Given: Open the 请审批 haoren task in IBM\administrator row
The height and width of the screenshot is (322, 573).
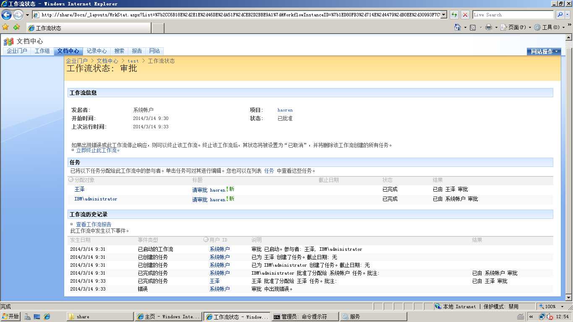Looking at the screenshot, I should (x=209, y=200).
